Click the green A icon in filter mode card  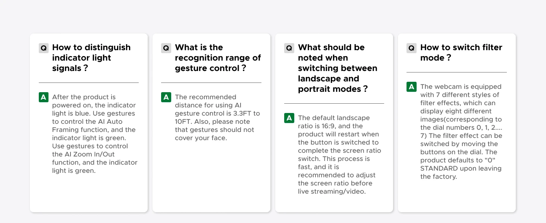[411, 87]
